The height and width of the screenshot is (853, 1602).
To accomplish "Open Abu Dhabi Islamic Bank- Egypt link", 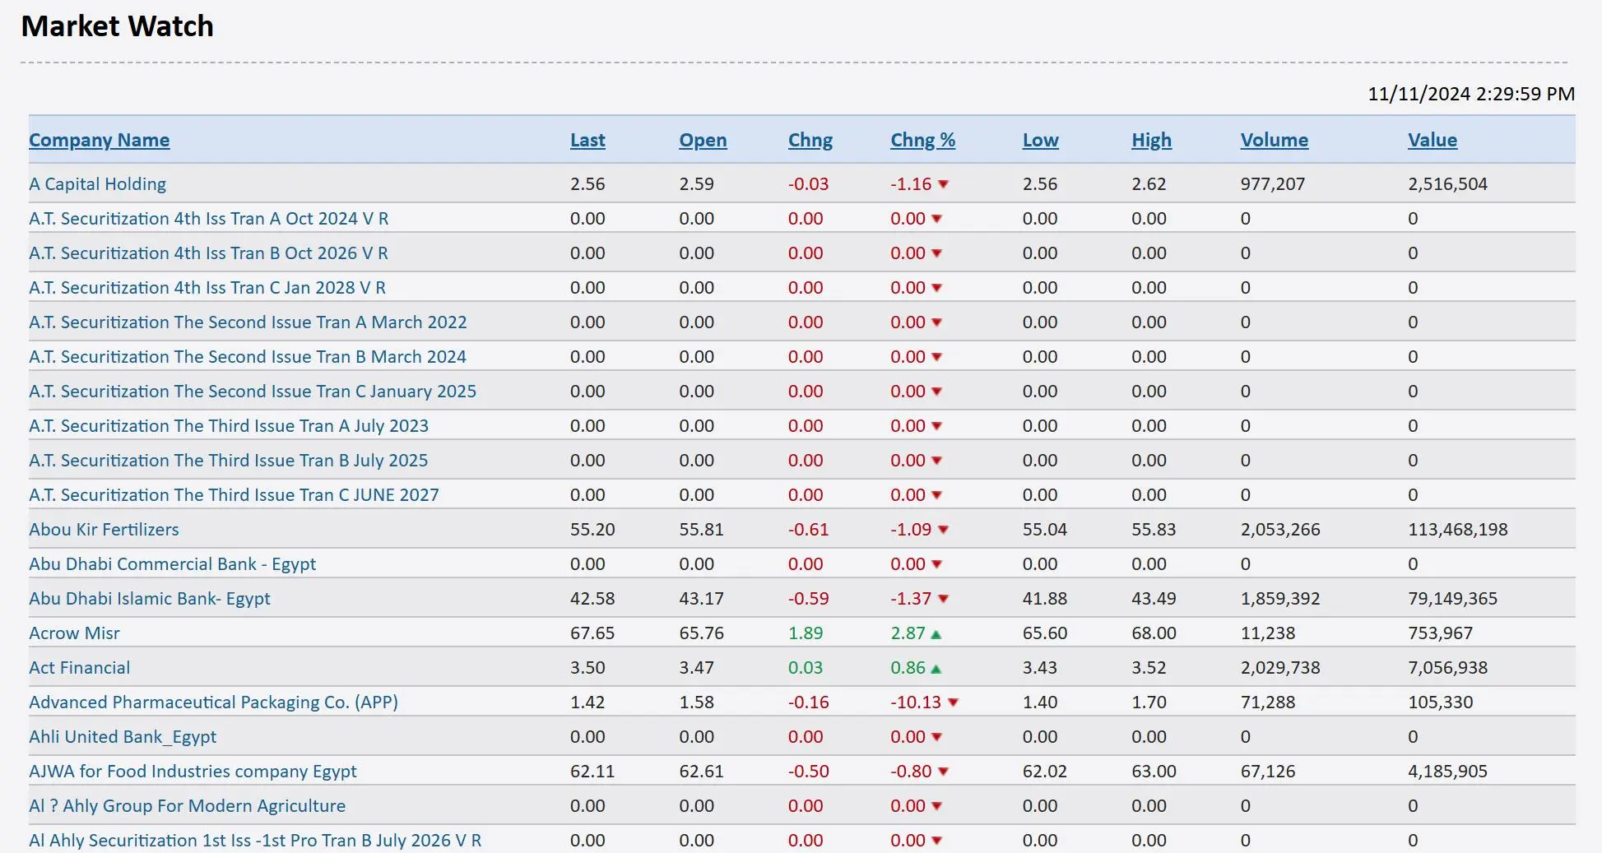I will [x=150, y=599].
